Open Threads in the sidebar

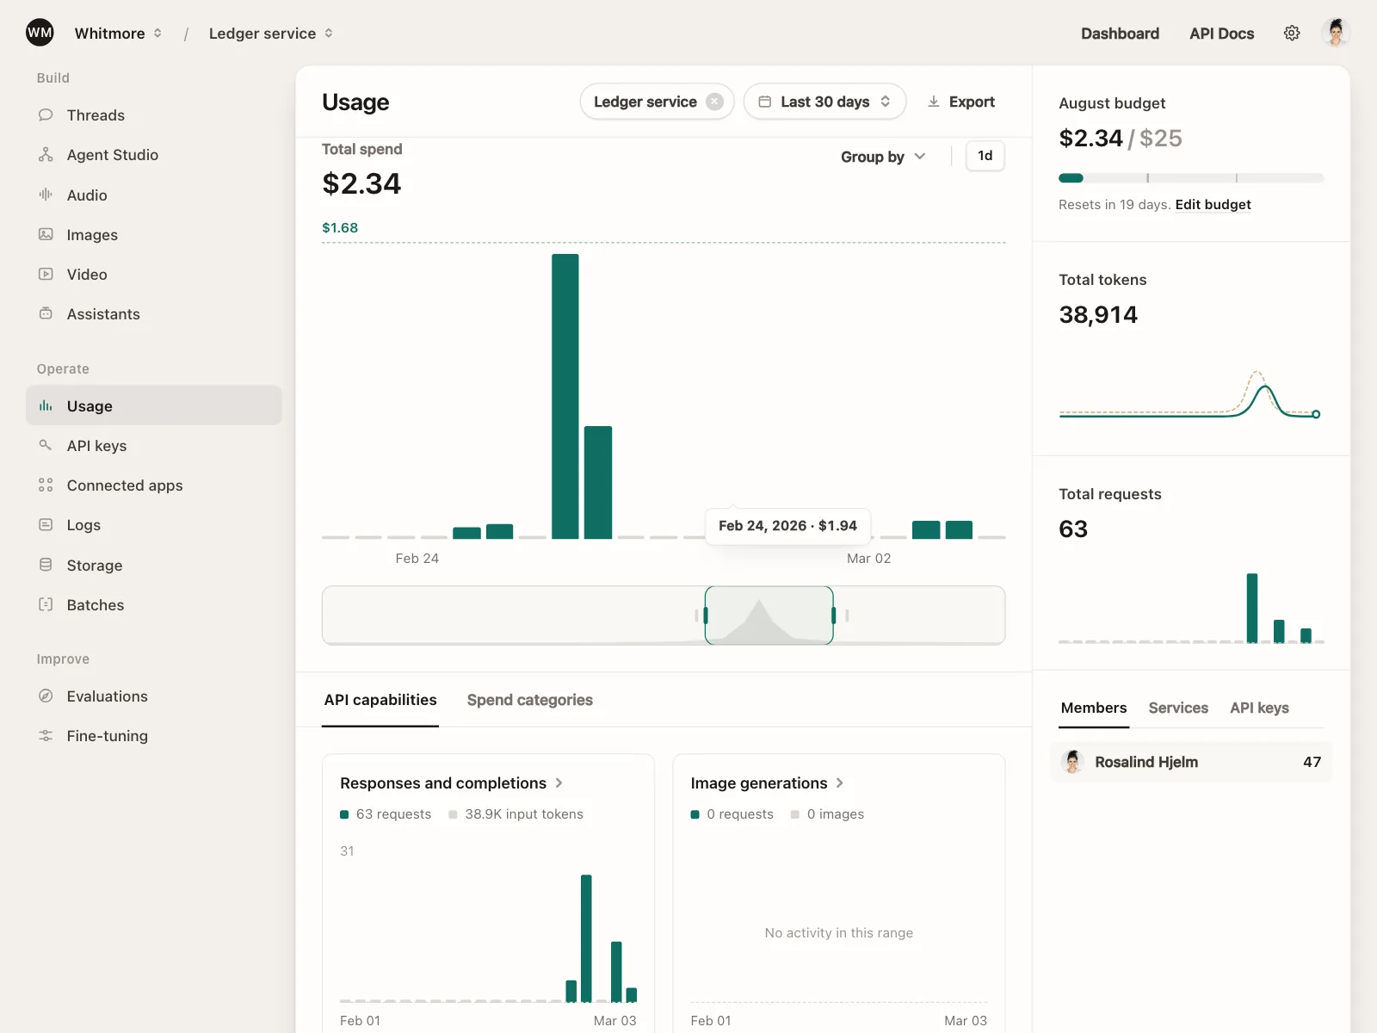[154, 115]
